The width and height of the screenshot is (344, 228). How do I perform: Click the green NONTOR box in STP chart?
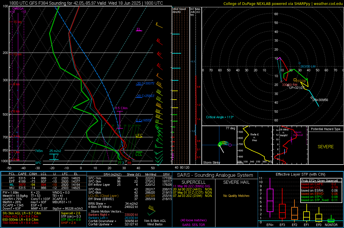331,220
